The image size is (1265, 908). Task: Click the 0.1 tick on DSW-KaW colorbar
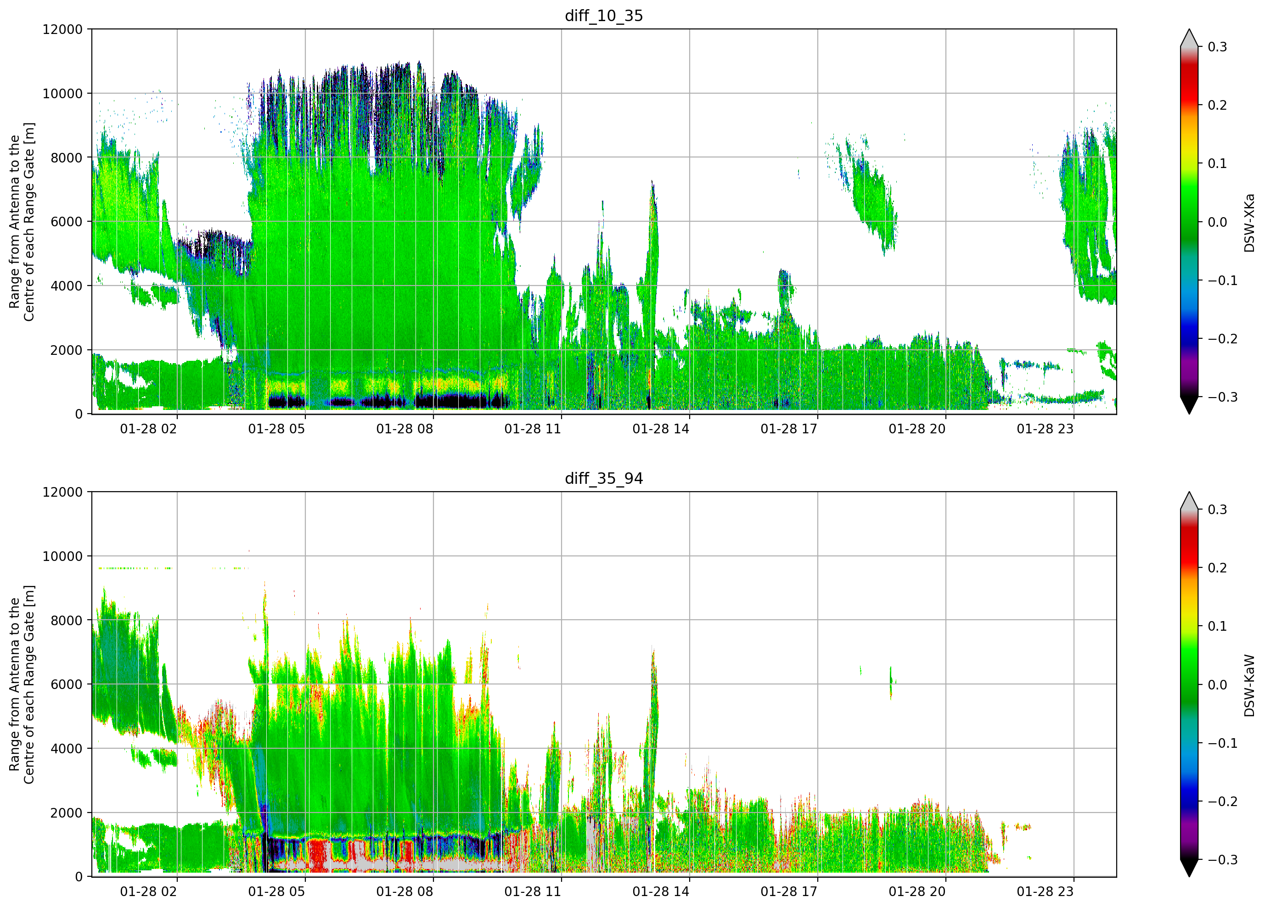tap(1218, 626)
